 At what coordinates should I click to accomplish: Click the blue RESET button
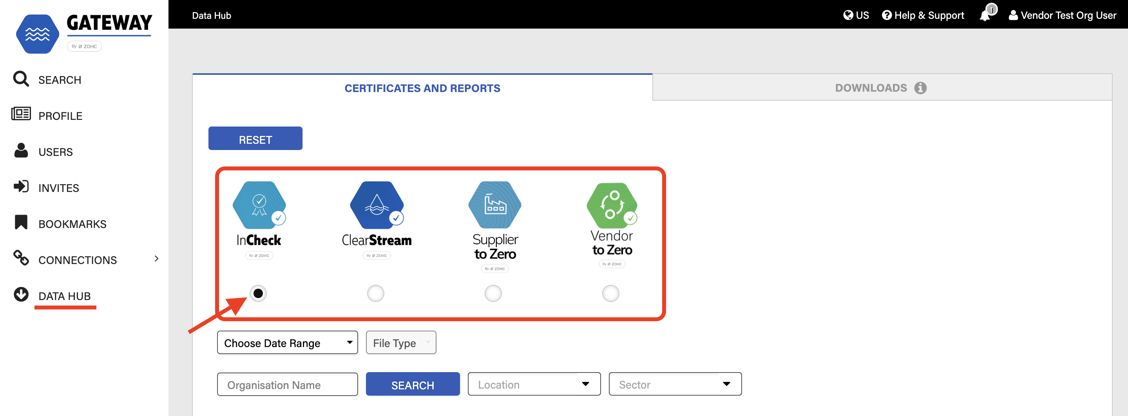tap(255, 139)
